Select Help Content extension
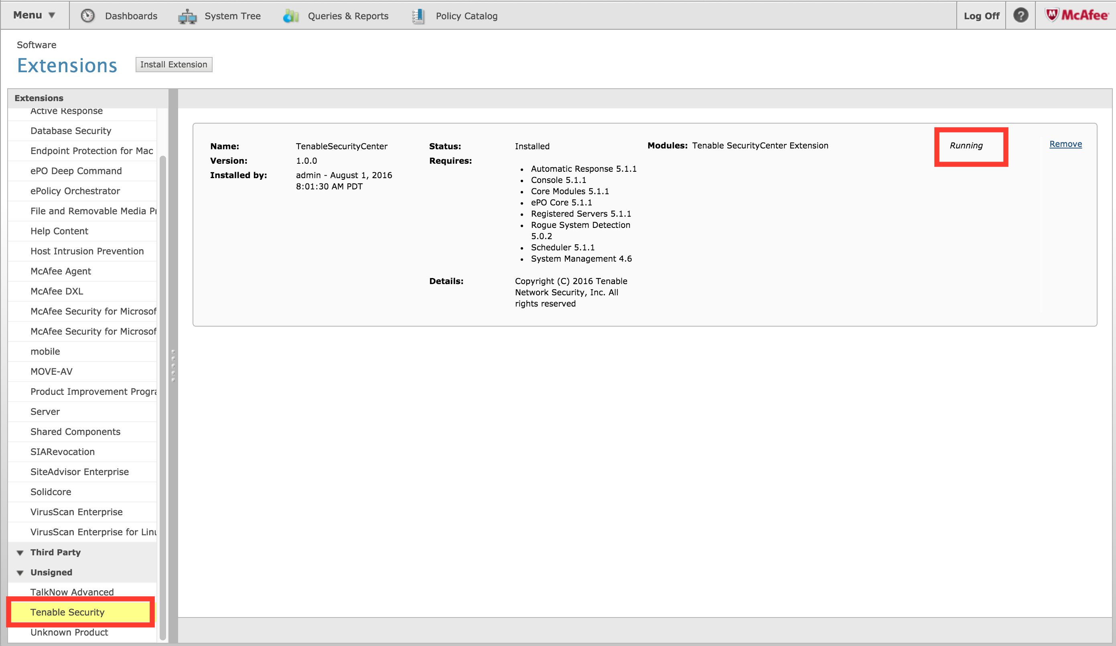Viewport: 1116px width, 646px height. coord(82,231)
